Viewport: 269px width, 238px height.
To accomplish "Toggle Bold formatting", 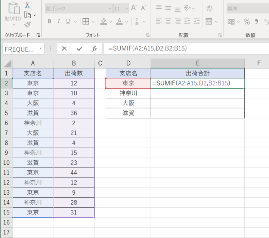I will [50, 21].
